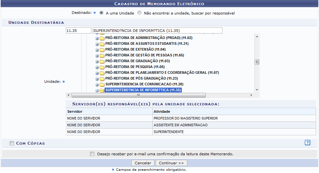Click folder icon of SUPERINTENDENCIA DE COMUNICACAO
The height and width of the screenshot is (173, 319).
pyautogui.click(x=102, y=84)
